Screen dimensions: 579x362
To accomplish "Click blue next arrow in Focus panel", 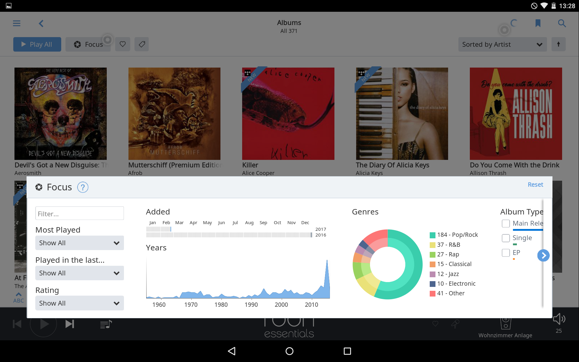I will click(x=543, y=256).
